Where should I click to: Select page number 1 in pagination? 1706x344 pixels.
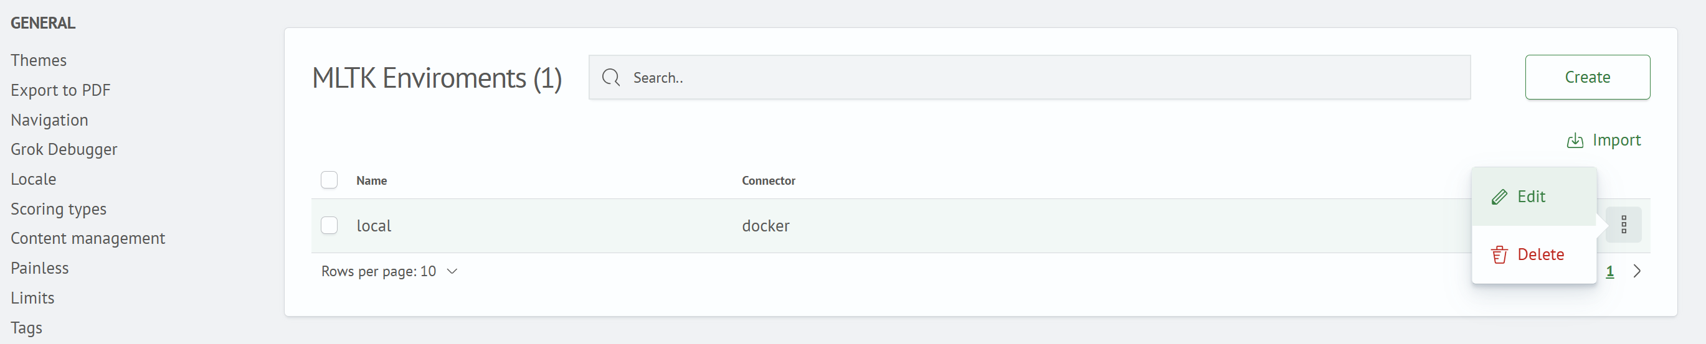(x=1609, y=271)
